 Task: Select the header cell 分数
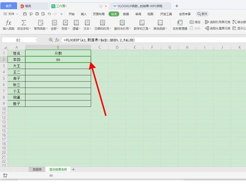coord(58,53)
